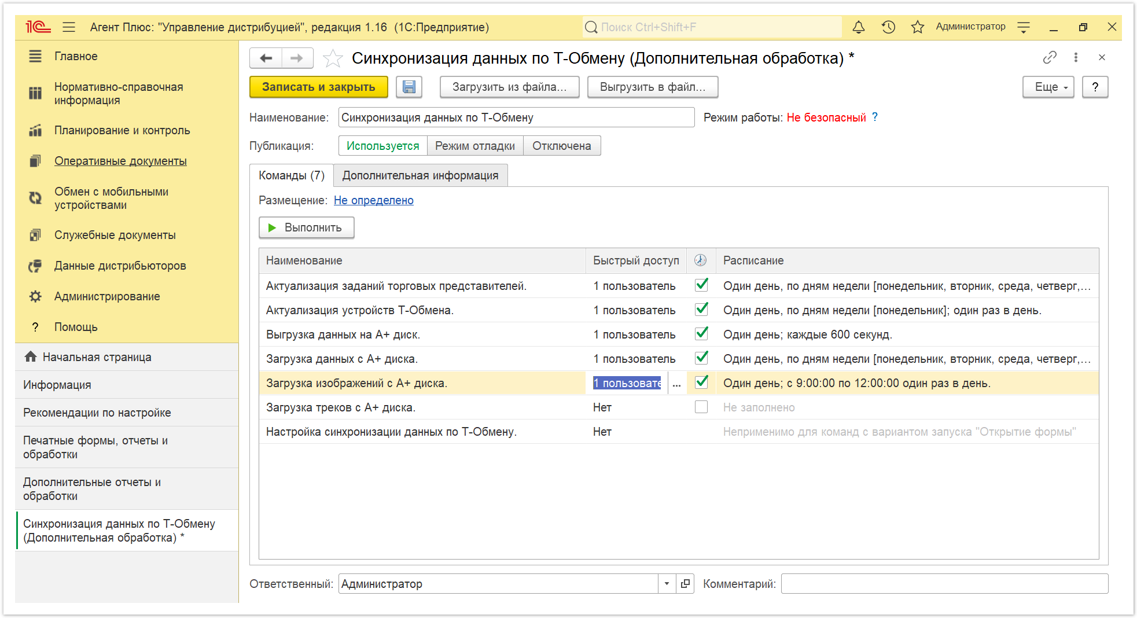Screen dimensions: 1137x618
Task: Open Ответственный linked record button
Action: pyautogui.click(x=685, y=584)
